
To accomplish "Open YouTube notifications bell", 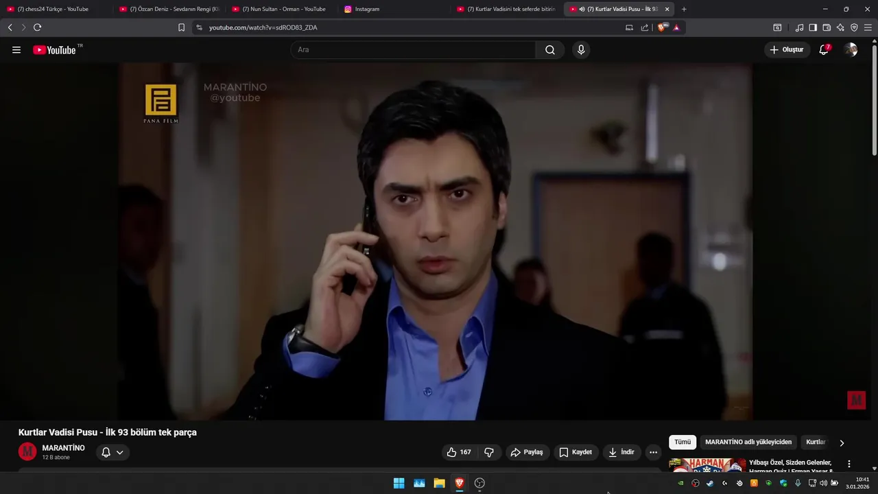I will pyautogui.click(x=824, y=50).
